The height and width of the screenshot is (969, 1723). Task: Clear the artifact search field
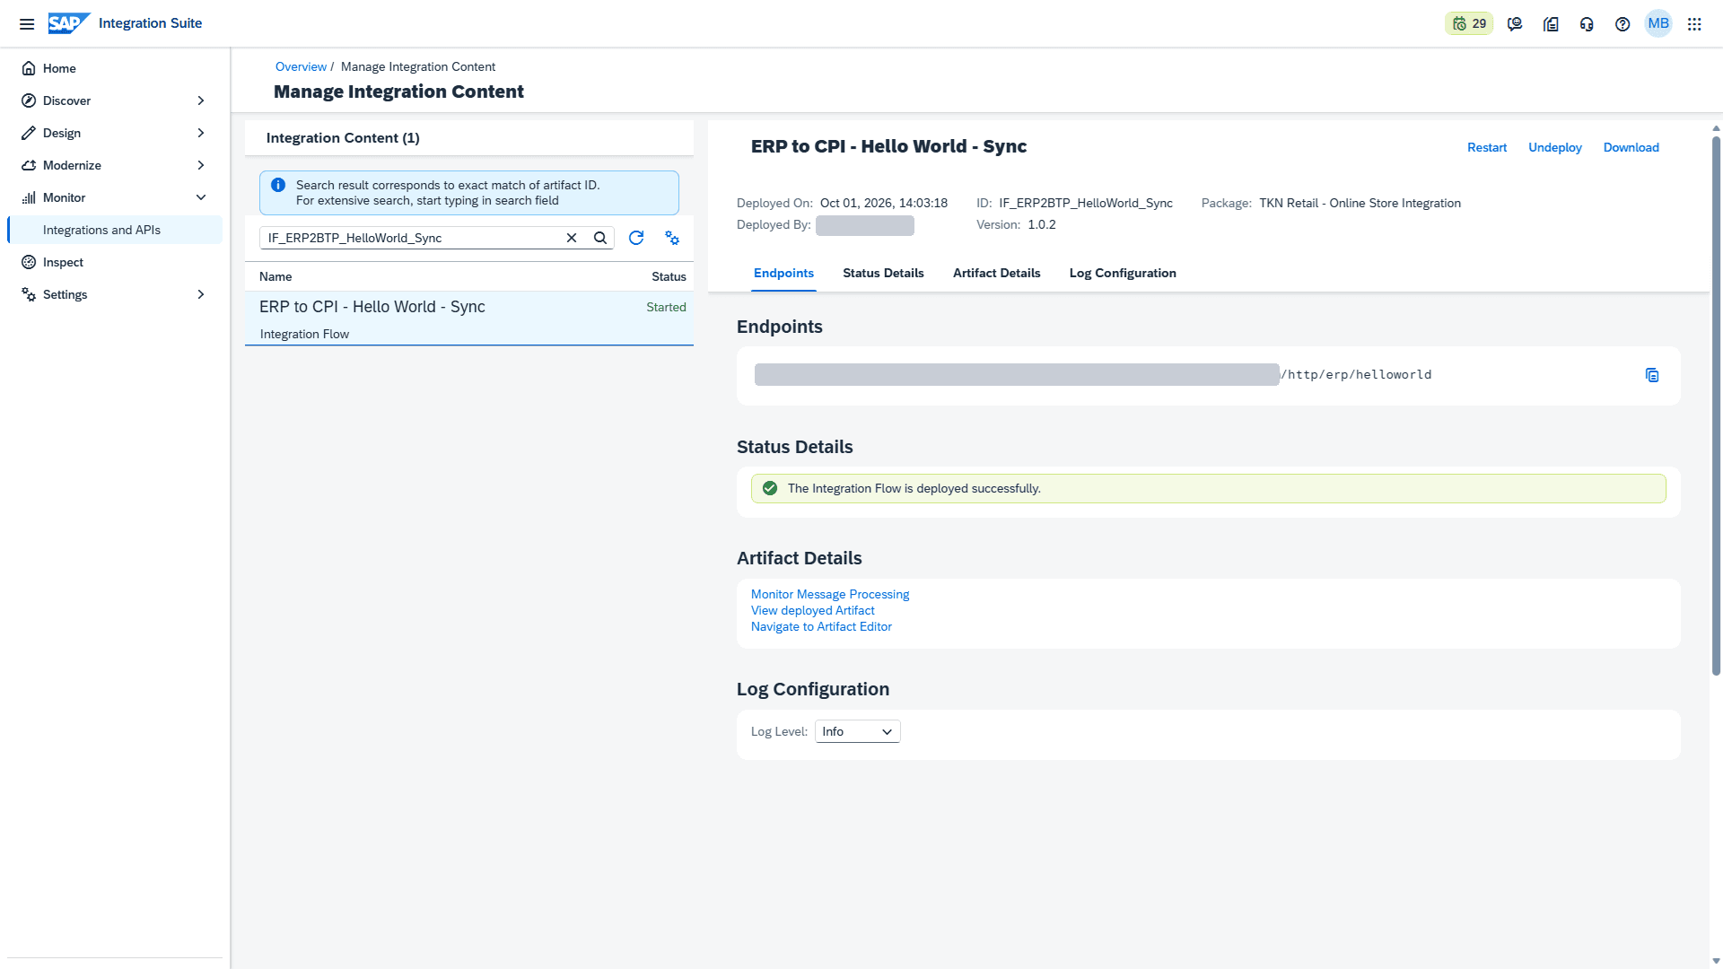coord(572,238)
